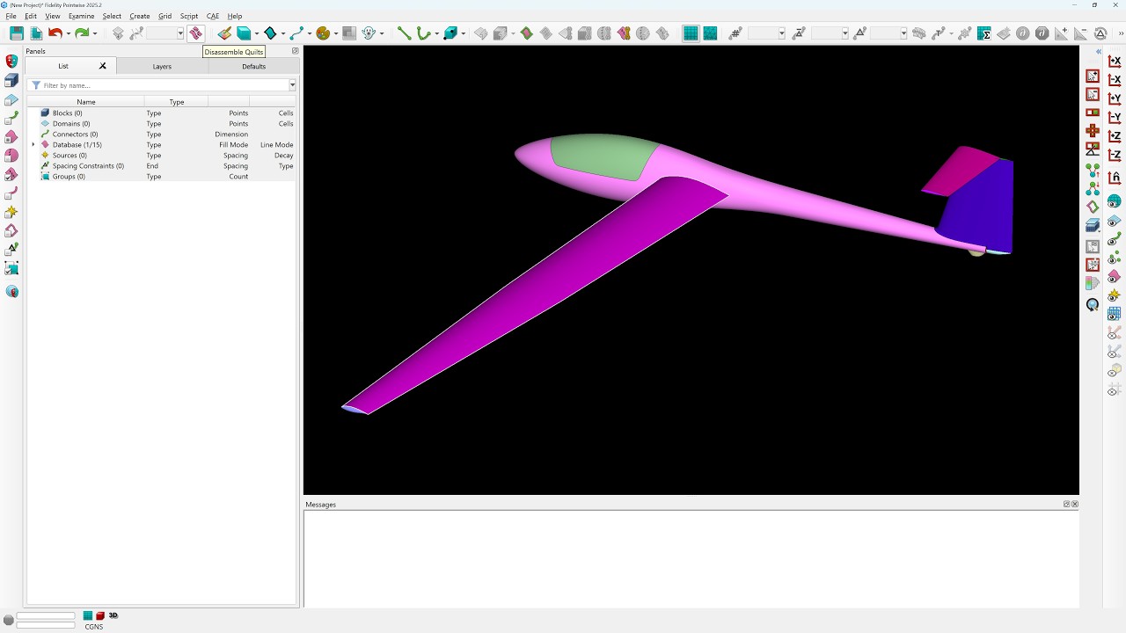Click the curve Connector creation icon

coord(296,33)
